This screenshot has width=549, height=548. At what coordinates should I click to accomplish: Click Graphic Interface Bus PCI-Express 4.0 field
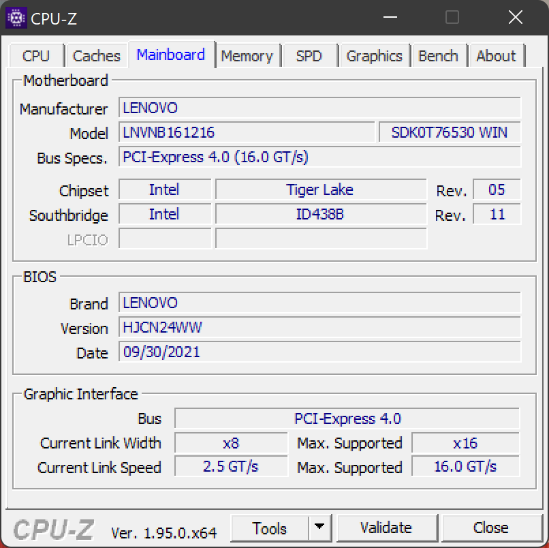347,418
